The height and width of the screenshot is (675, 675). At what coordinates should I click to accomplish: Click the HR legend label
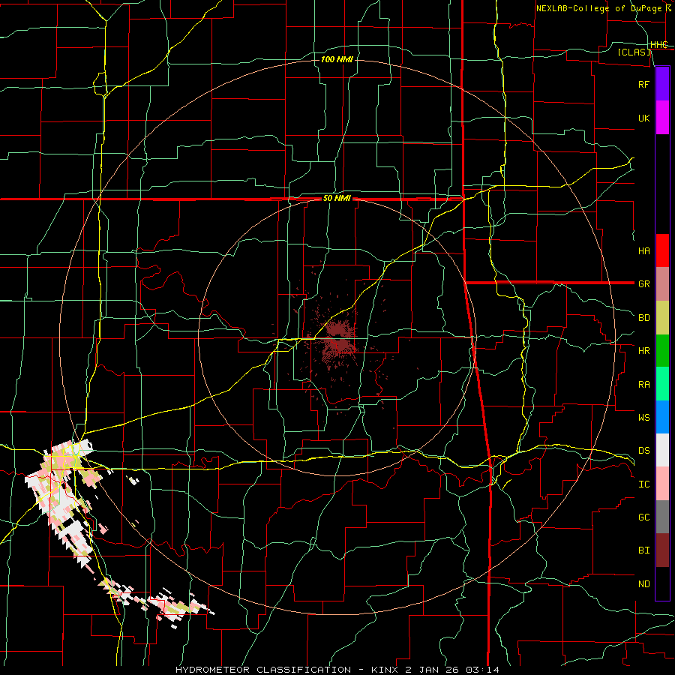point(643,351)
